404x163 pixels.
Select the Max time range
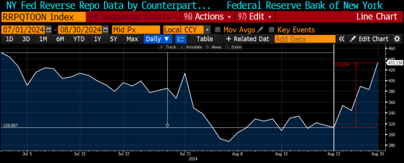[x=132, y=39]
